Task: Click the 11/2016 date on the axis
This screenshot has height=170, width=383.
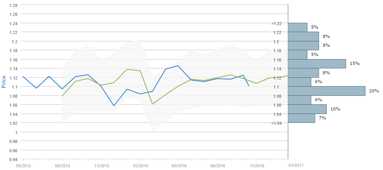Action: [x=257, y=165]
